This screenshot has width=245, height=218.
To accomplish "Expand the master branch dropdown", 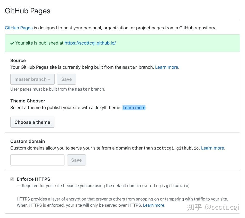I will (32, 79).
